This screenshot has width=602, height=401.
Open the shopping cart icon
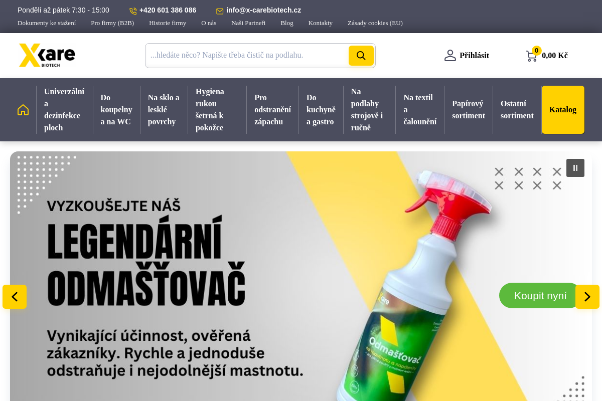(x=532, y=56)
